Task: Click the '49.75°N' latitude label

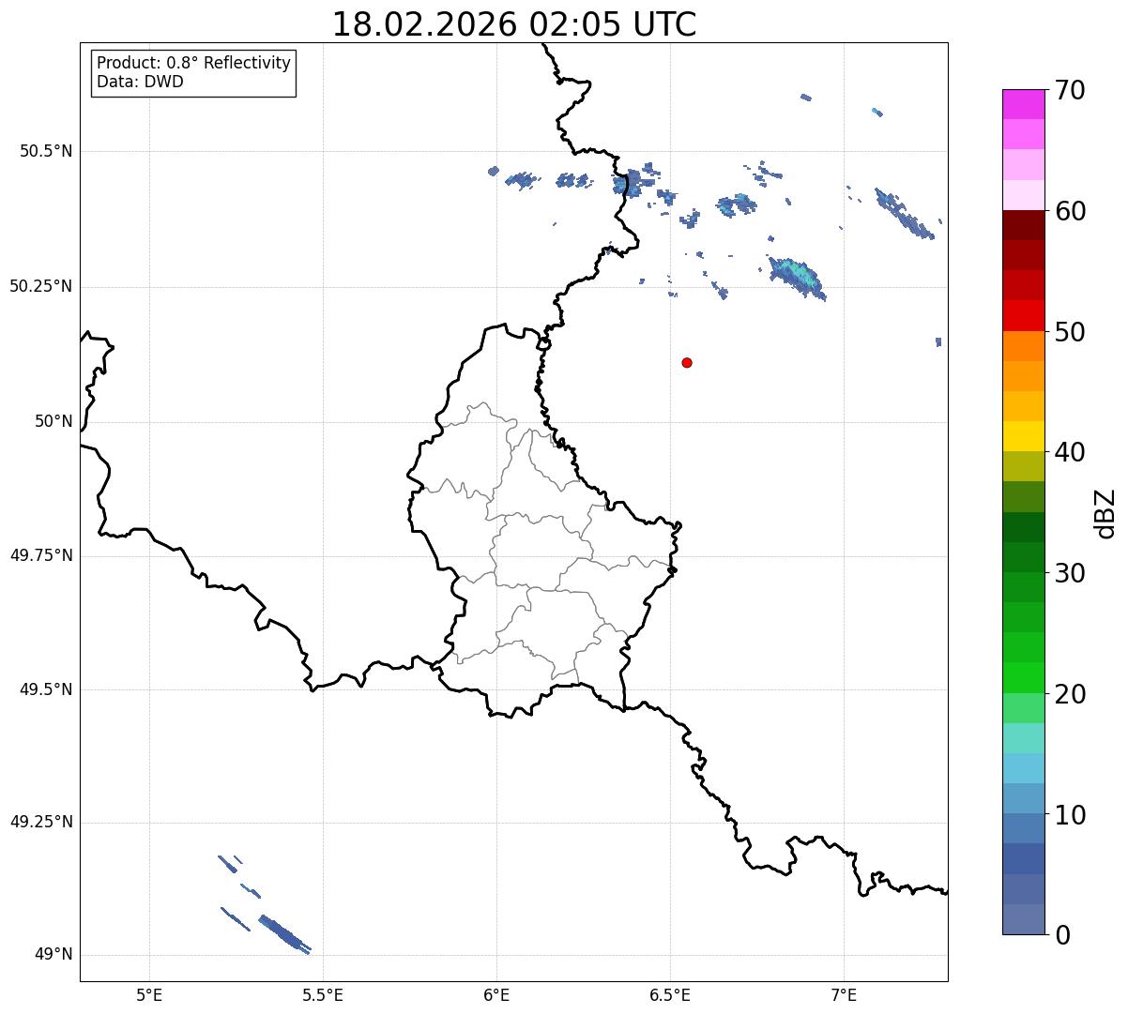Action: 41,555
